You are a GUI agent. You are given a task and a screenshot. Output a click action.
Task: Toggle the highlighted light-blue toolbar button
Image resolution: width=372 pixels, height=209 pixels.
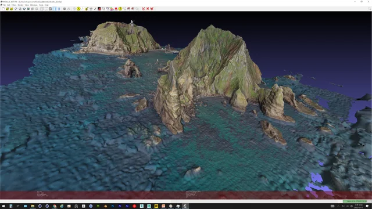point(55,9)
